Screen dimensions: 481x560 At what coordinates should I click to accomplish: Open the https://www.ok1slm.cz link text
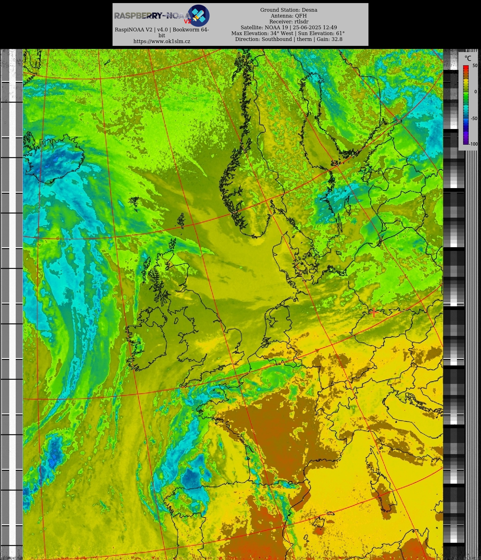(x=162, y=41)
